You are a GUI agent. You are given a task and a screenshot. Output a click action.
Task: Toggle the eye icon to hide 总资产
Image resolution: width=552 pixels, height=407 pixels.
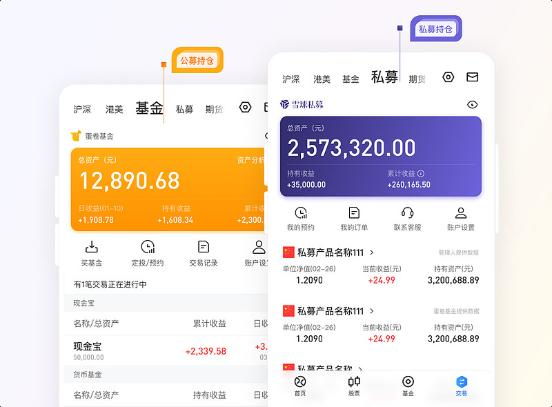472,104
